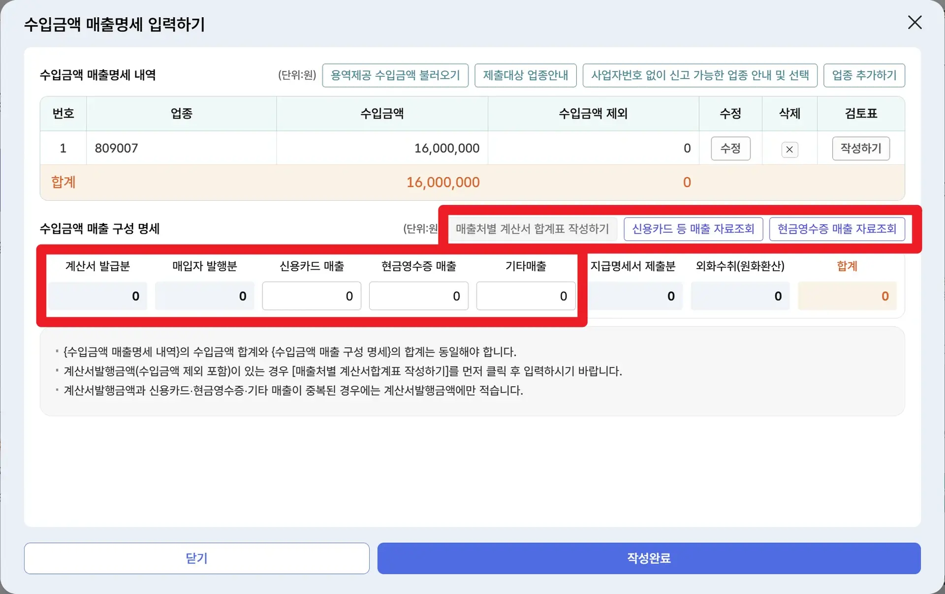This screenshot has width=945, height=594.
Task: Click 매출처별 계산서 합계표 작성하기 button
Action: coord(532,229)
